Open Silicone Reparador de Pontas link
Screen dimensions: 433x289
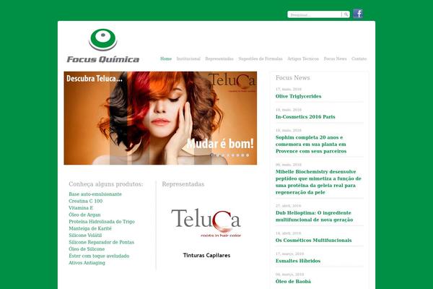[x=101, y=242]
